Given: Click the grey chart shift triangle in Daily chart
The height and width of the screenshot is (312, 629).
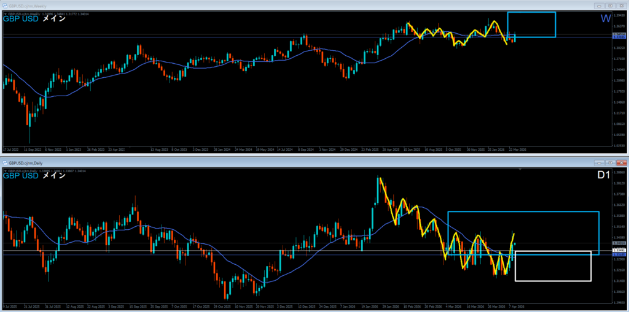Looking at the screenshot, I should click(520, 170).
